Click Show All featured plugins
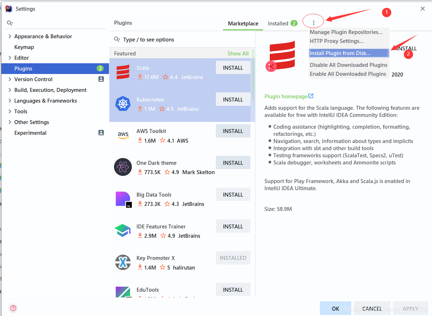This screenshot has height=316, width=432. pos(238,53)
